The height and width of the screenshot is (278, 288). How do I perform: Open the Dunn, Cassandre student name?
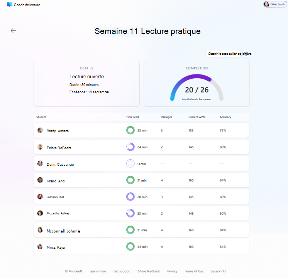tap(60, 164)
